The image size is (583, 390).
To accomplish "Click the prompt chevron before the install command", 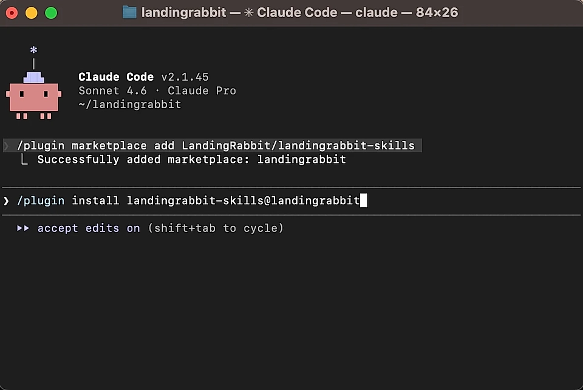I will [6, 200].
